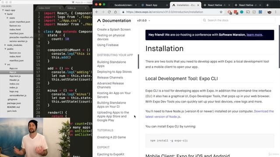Open package.json in Sublime sidebar
The height and width of the screenshot is (157, 280).
(14, 103)
